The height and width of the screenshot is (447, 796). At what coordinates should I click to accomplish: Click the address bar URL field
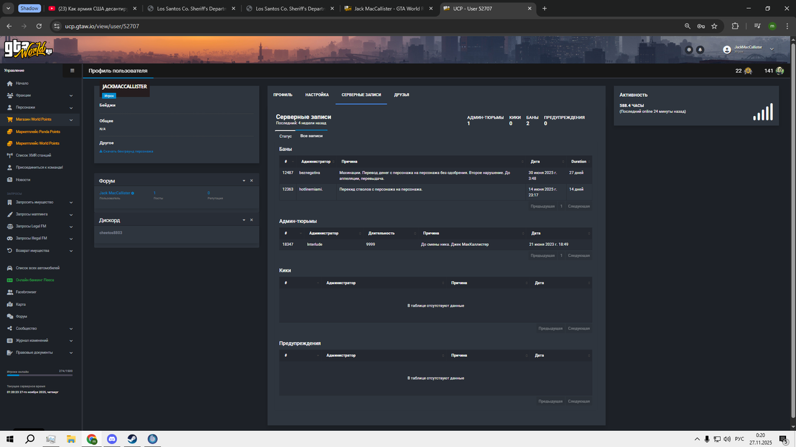point(367,26)
